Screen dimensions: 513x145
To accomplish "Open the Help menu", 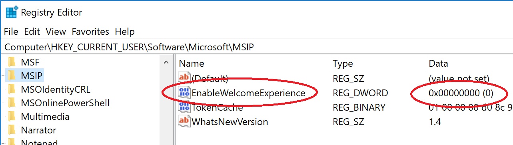I will 125,32.
